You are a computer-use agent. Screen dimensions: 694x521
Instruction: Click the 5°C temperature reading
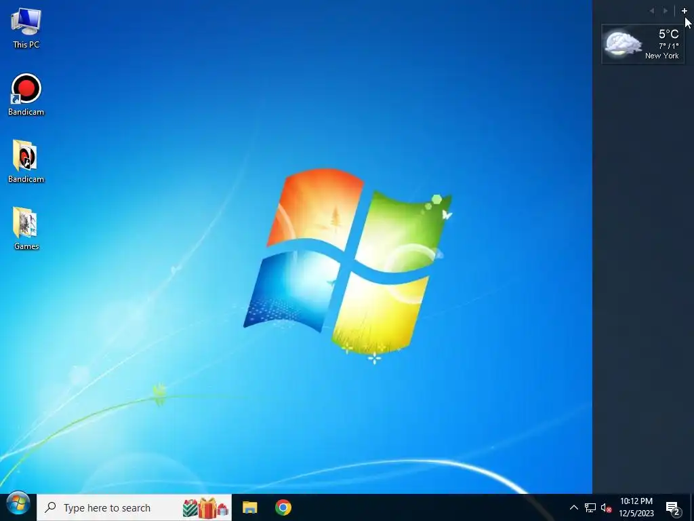point(668,34)
